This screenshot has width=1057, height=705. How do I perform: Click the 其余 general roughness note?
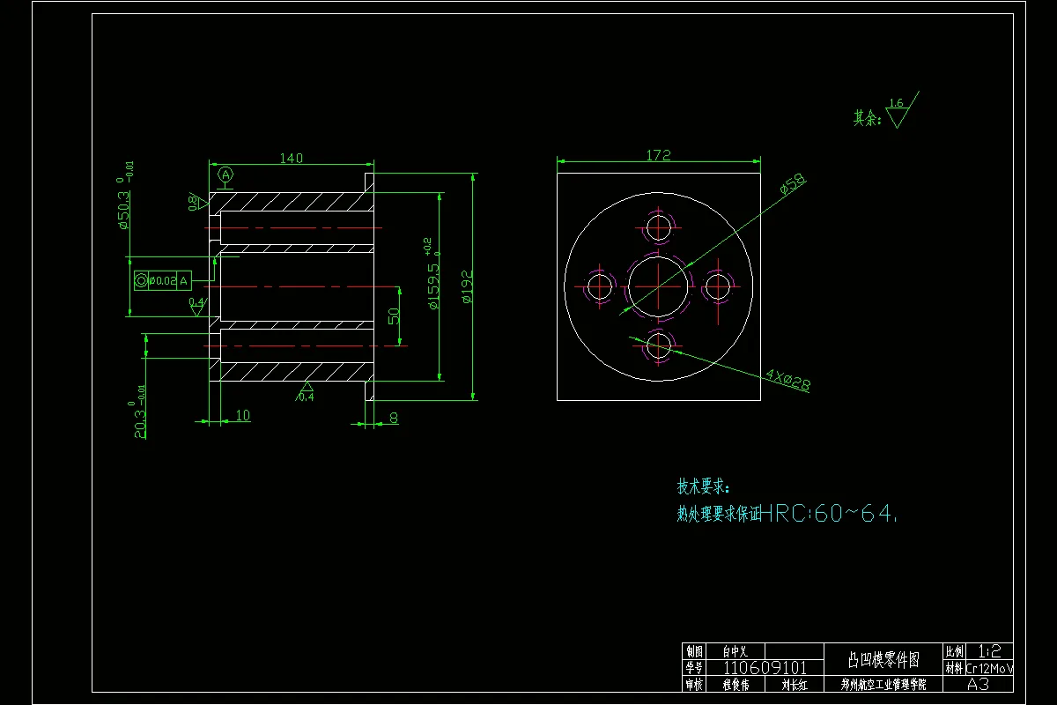(x=867, y=117)
